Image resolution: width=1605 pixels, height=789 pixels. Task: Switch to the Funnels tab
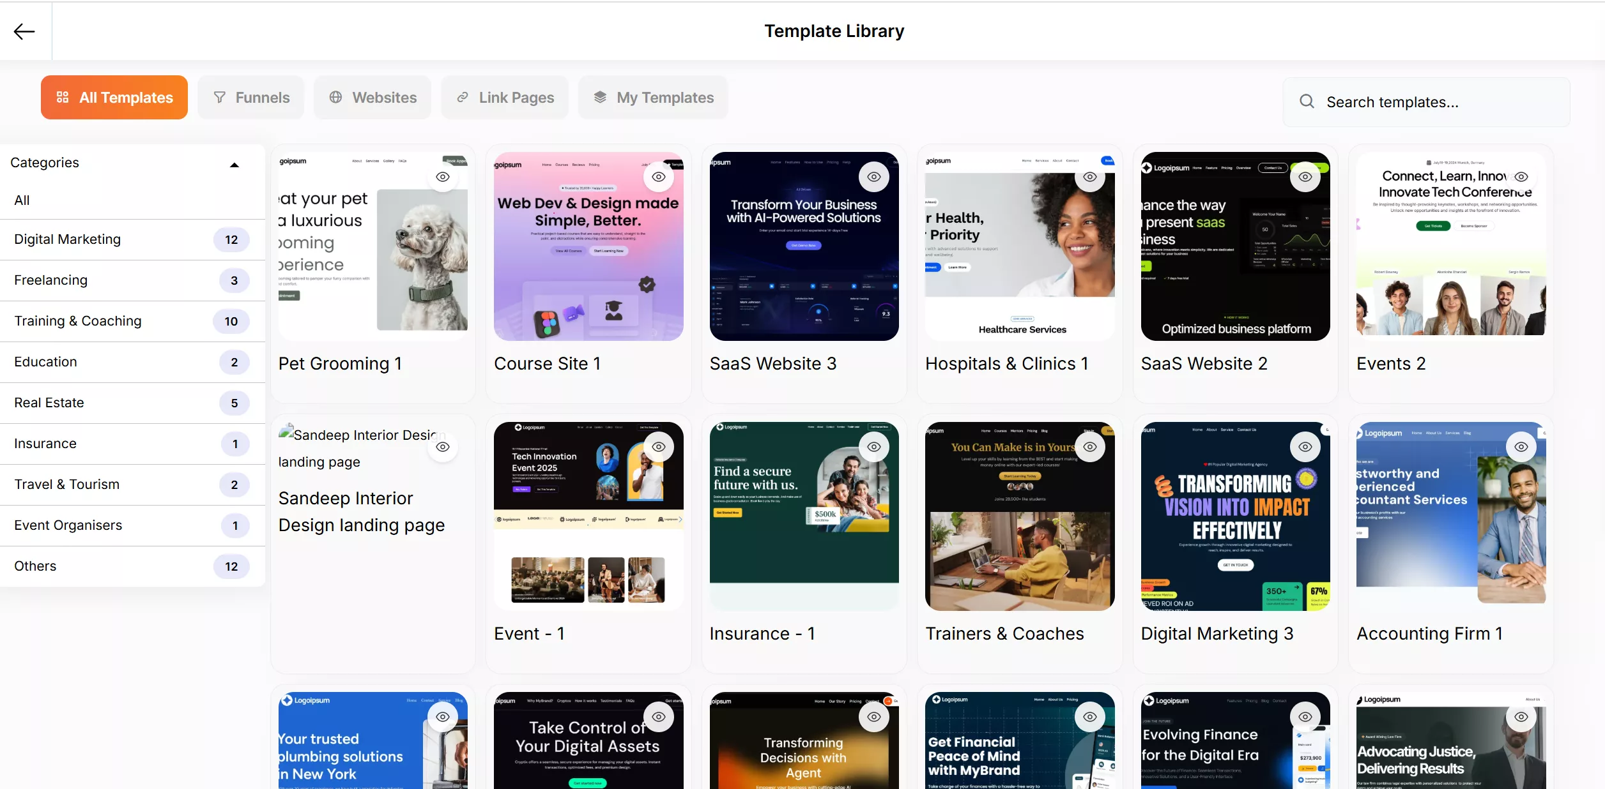pos(251,98)
